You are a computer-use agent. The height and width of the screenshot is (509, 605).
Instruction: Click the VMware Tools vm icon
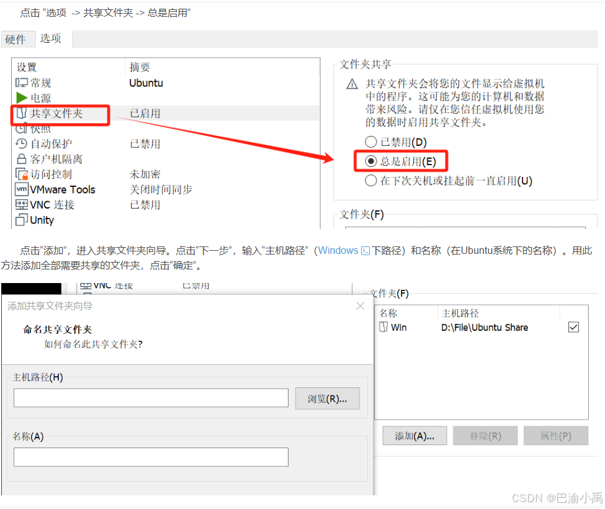(x=22, y=189)
